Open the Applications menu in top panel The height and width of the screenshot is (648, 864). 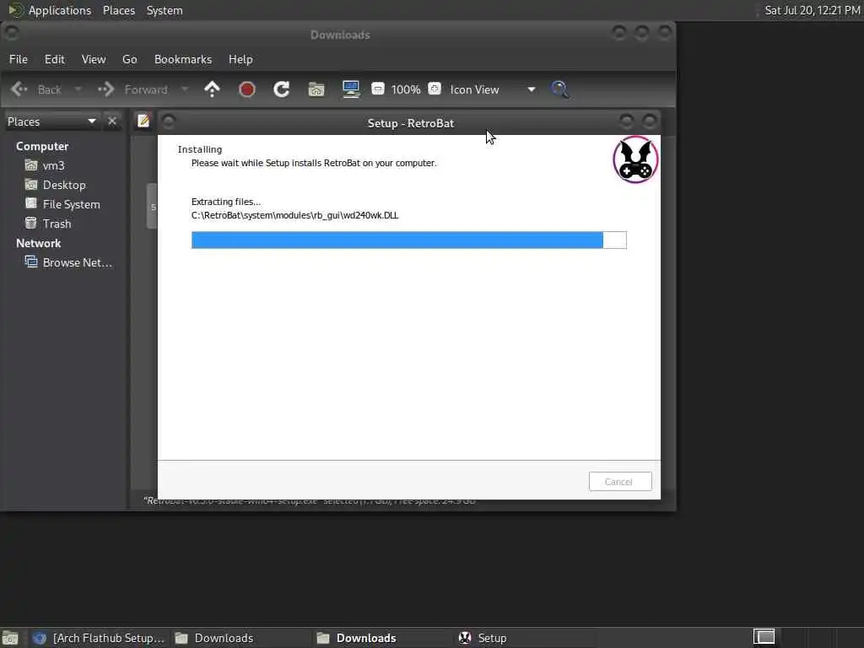(x=60, y=10)
